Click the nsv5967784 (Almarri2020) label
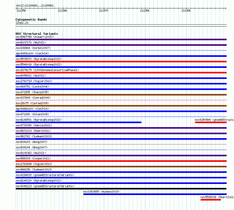Image resolution: width=234 pixels, height=210 pixels. [35, 37]
